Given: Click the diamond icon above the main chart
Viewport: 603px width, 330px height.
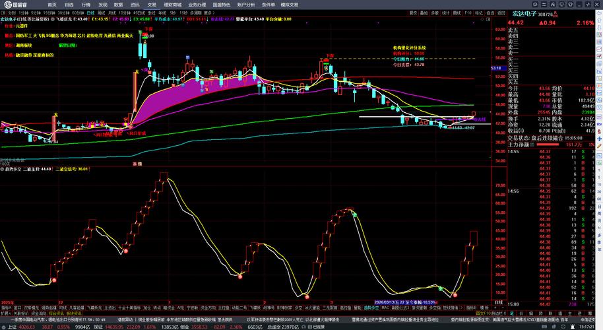Looking at the screenshot, I should pyautogui.click(x=482, y=19).
